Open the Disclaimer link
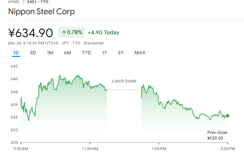This screenshot has width=244, height=155. tap(94, 43)
